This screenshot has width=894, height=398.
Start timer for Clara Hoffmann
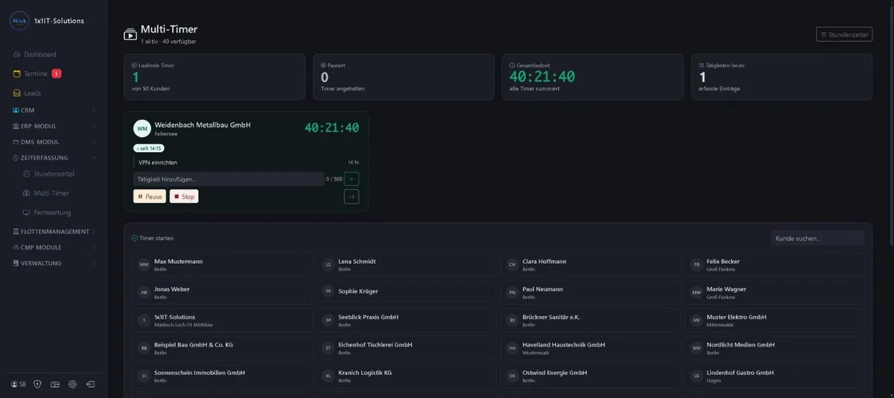coord(590,265)
